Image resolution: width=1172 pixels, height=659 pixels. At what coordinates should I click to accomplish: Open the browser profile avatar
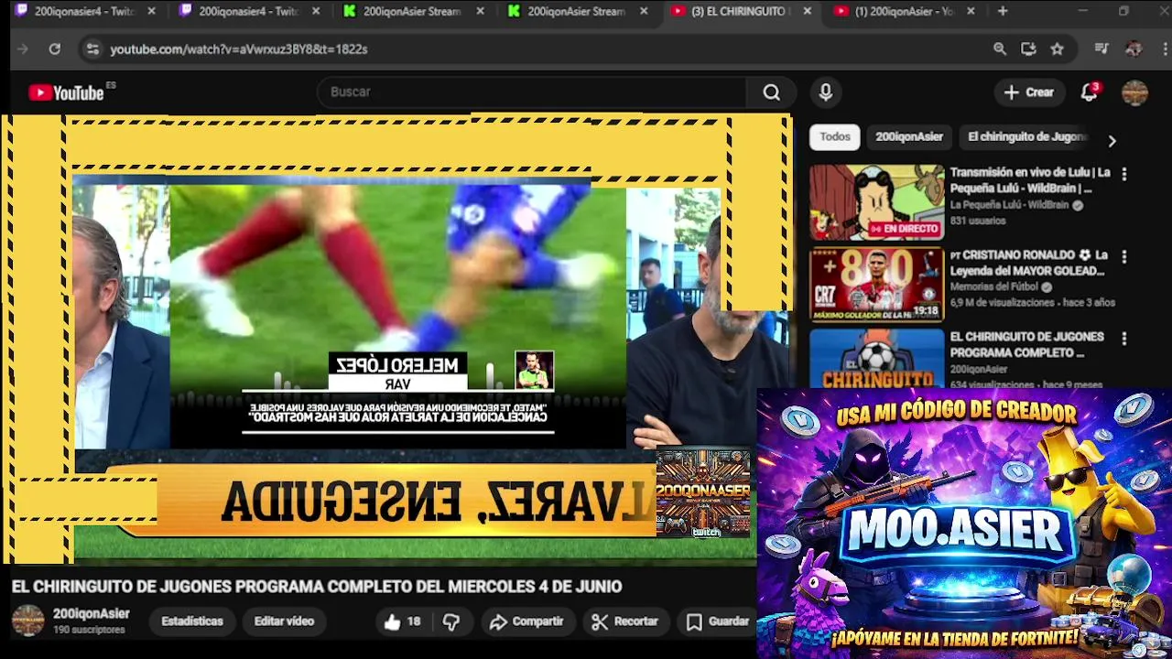(1134, 49)
